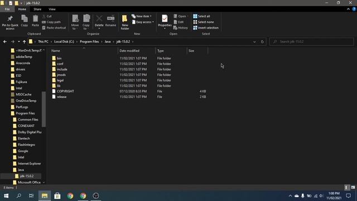Click Select none
Image resolution: width=357 pixels, height=201 pixels.
(203, 22)
